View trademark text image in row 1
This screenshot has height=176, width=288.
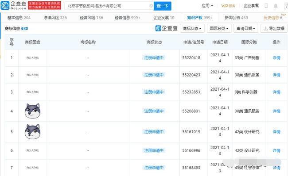pos(32,57)
